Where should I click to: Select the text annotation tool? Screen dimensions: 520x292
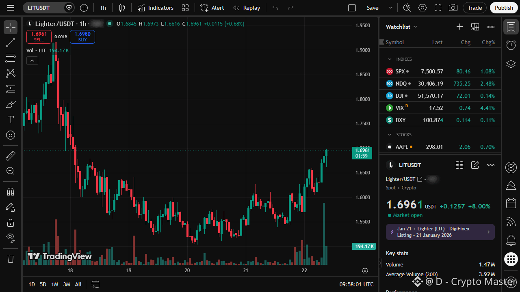click(11, 120)
